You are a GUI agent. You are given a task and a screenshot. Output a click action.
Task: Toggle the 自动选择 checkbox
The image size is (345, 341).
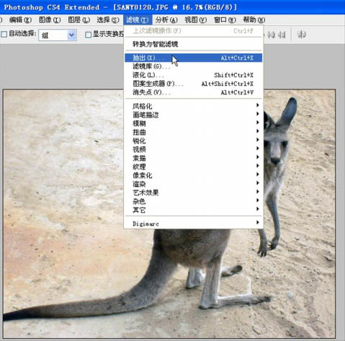(4, 35)
